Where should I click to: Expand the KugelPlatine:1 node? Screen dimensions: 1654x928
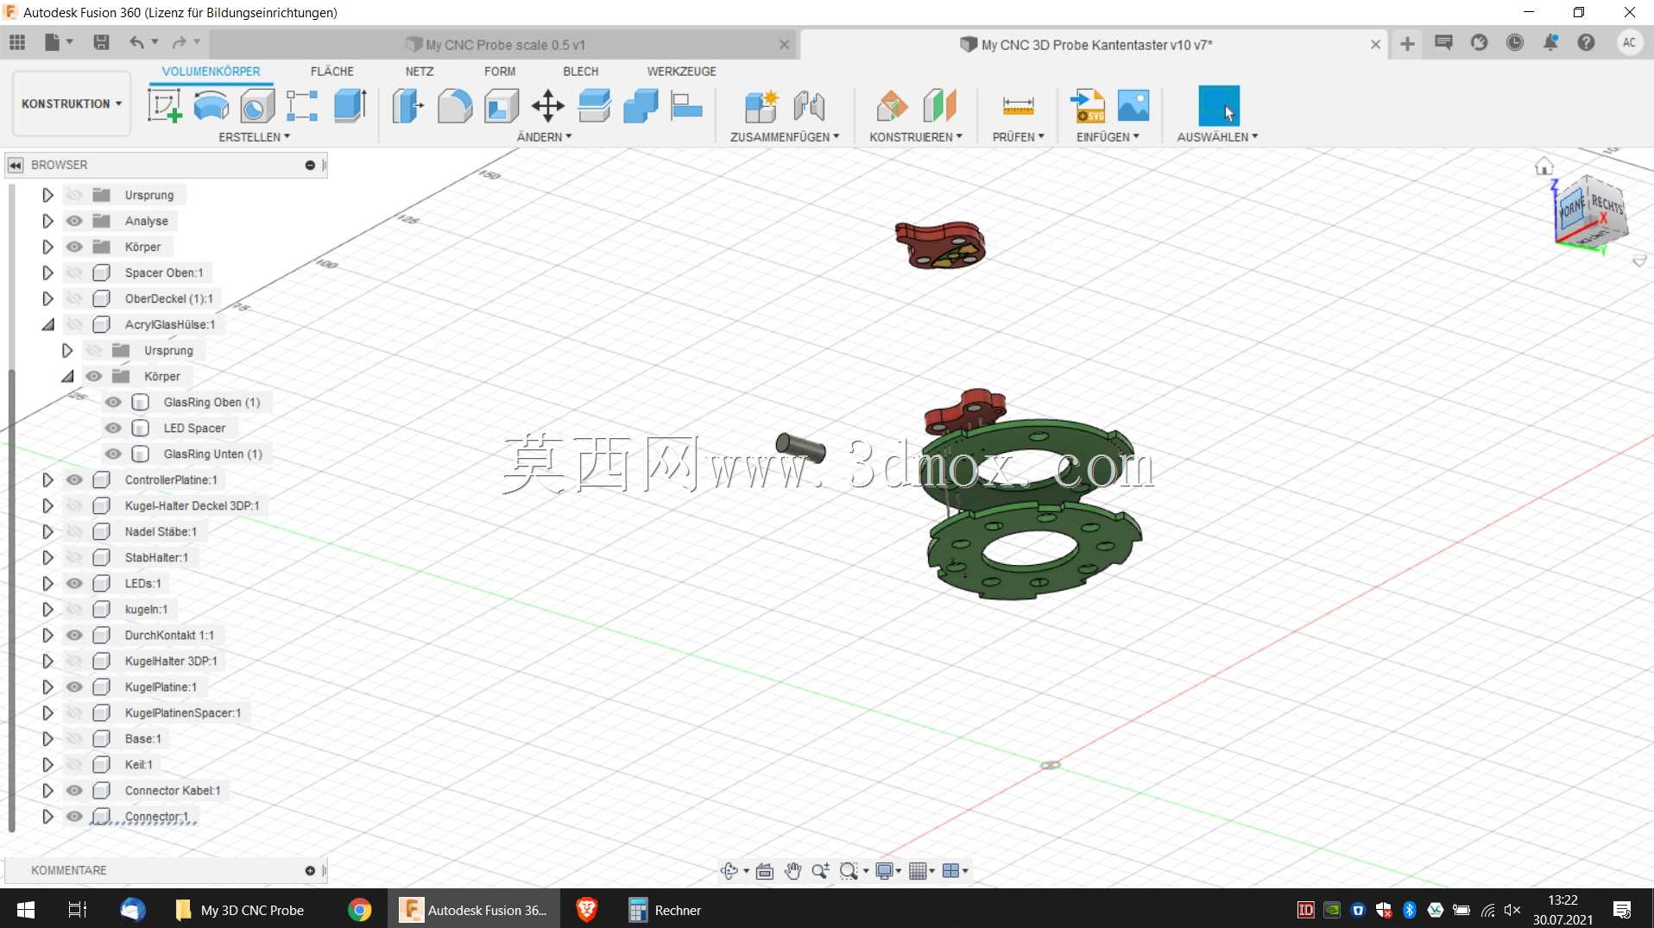point(47,687)
